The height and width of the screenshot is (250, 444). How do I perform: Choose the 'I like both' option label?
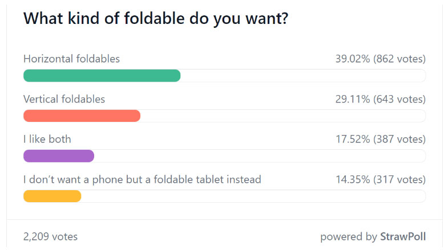[x=47, y=139]
